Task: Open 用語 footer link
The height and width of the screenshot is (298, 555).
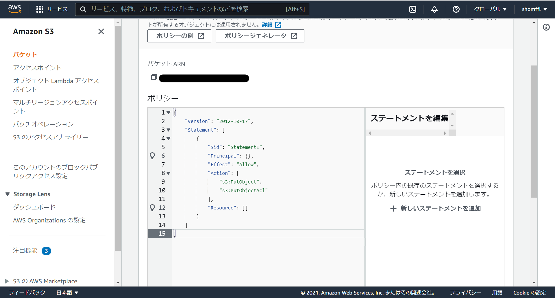Action: point(497,293)
